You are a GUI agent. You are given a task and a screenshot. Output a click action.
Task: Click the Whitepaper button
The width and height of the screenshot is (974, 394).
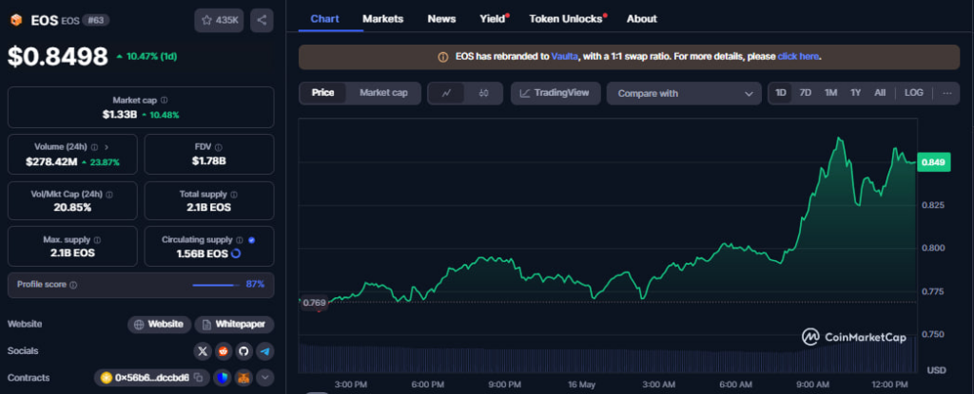(x=236, y=325)
